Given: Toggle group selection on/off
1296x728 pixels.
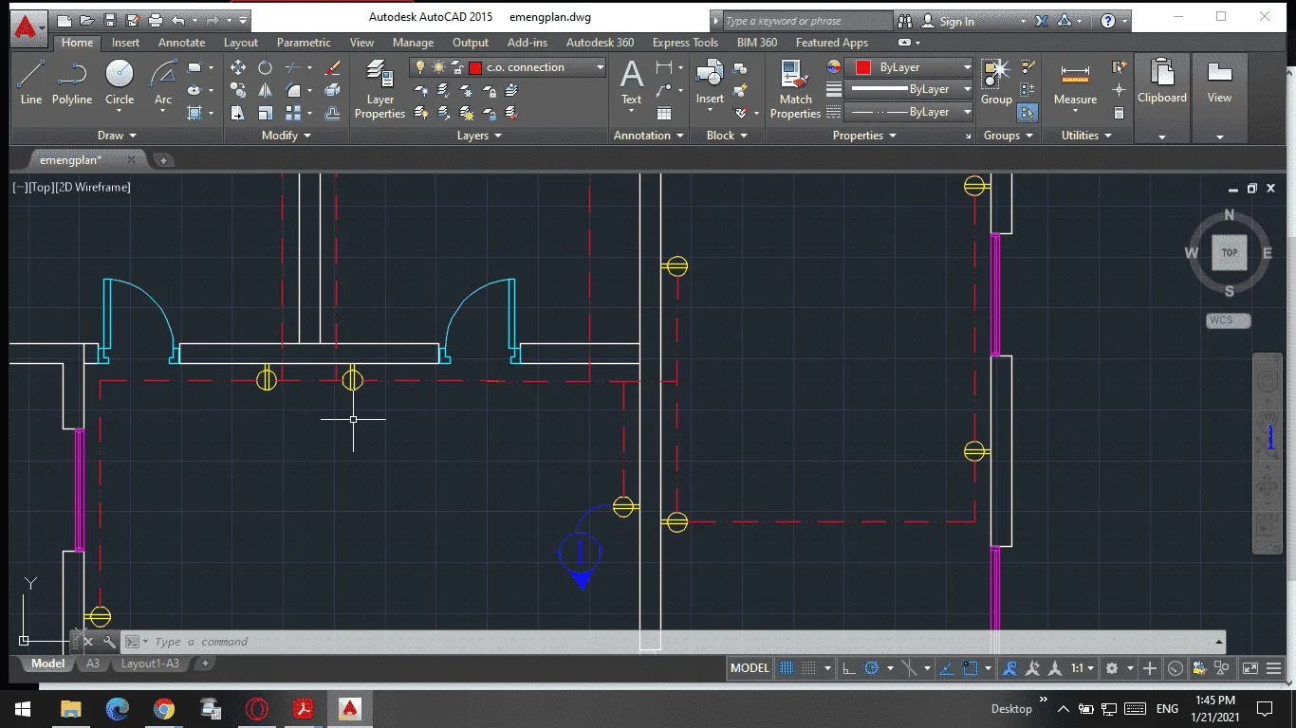Looking at the screenshot, I should pyautogui.click(x=1027, y=113).
